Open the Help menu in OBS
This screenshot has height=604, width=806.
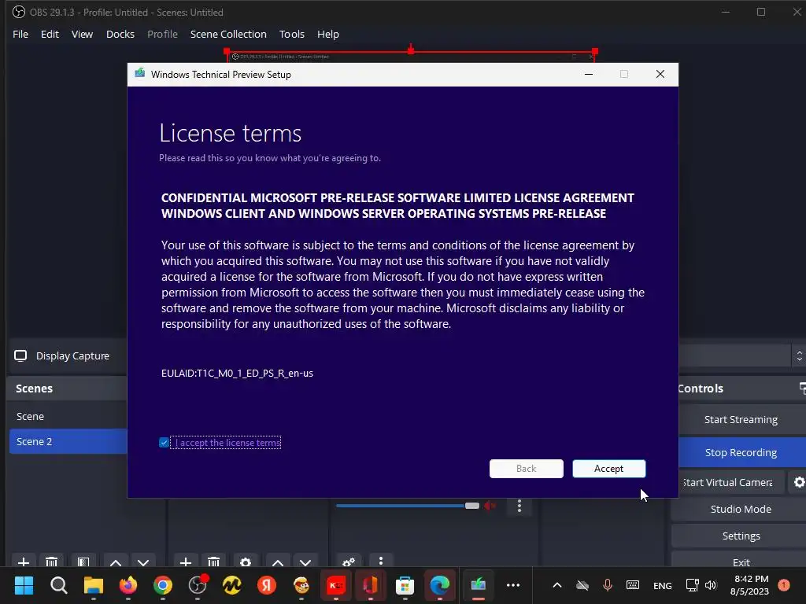pos(328,34)
